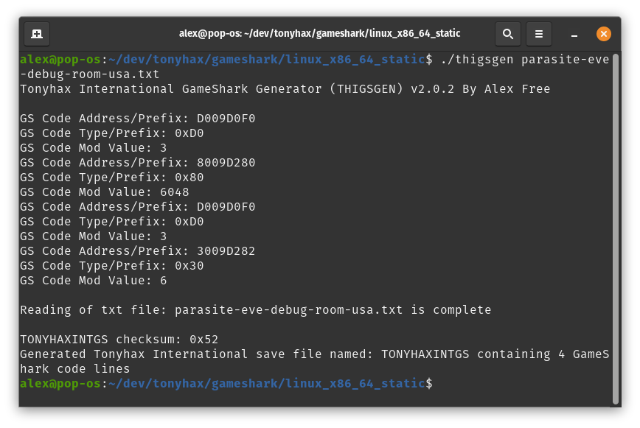The width and height of the screenshot is (640, 428).
Task: Open the hamburger menu
Action: [x=539, y=34]
